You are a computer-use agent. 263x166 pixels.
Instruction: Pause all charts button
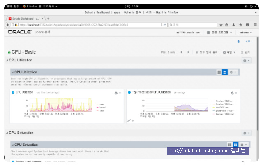click(207, 52)
